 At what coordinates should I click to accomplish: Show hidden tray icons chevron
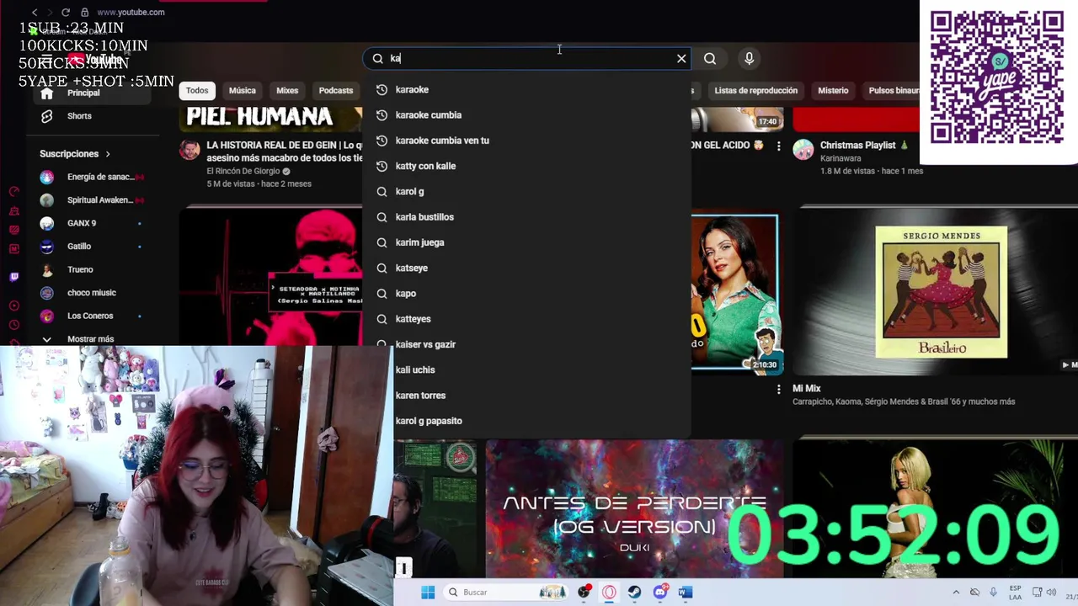click(956, 592)
